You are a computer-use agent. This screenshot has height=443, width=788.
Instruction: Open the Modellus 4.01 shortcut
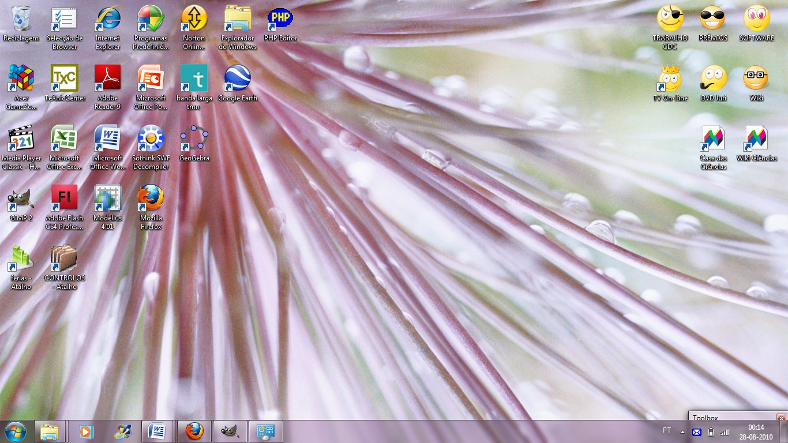pos(107,199)
